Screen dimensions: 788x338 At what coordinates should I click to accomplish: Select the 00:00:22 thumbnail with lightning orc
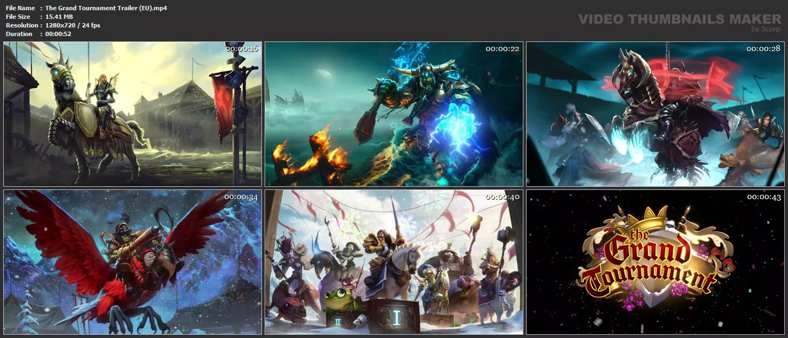[394, 114]
